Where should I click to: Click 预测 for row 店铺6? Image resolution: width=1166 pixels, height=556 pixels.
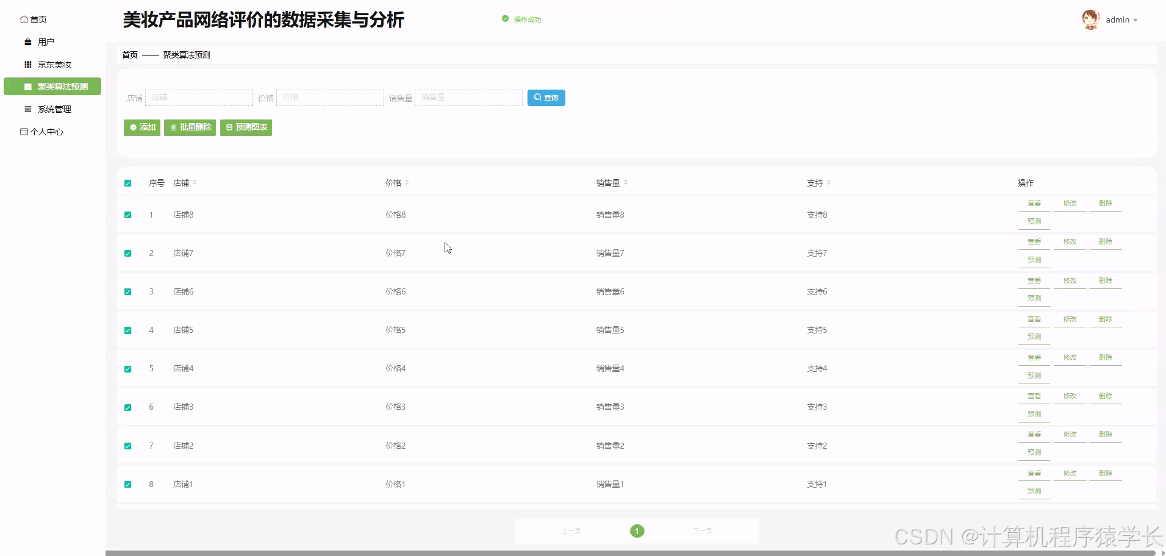1034,299
